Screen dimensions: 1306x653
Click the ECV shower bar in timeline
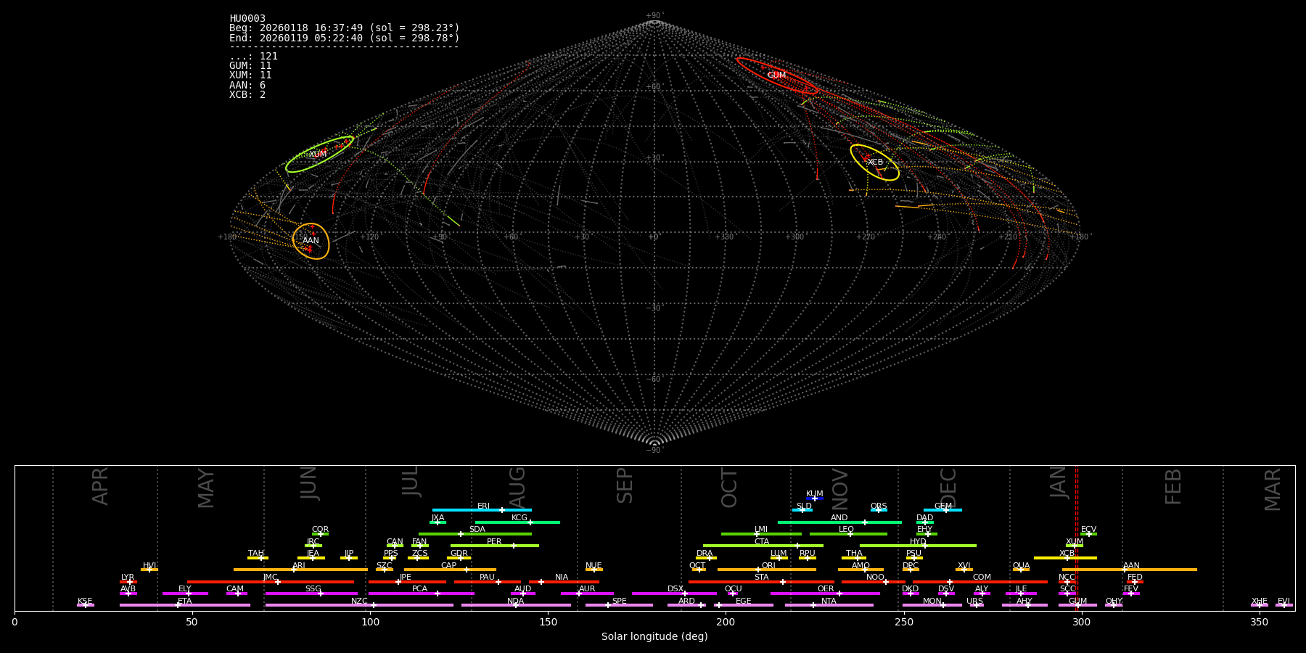pos(1088,534)
